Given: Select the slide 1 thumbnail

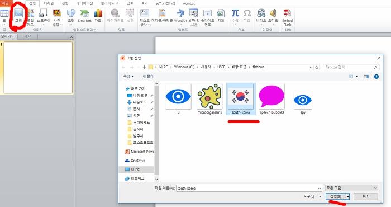Looking at the screenshot, I should (39, 68).
